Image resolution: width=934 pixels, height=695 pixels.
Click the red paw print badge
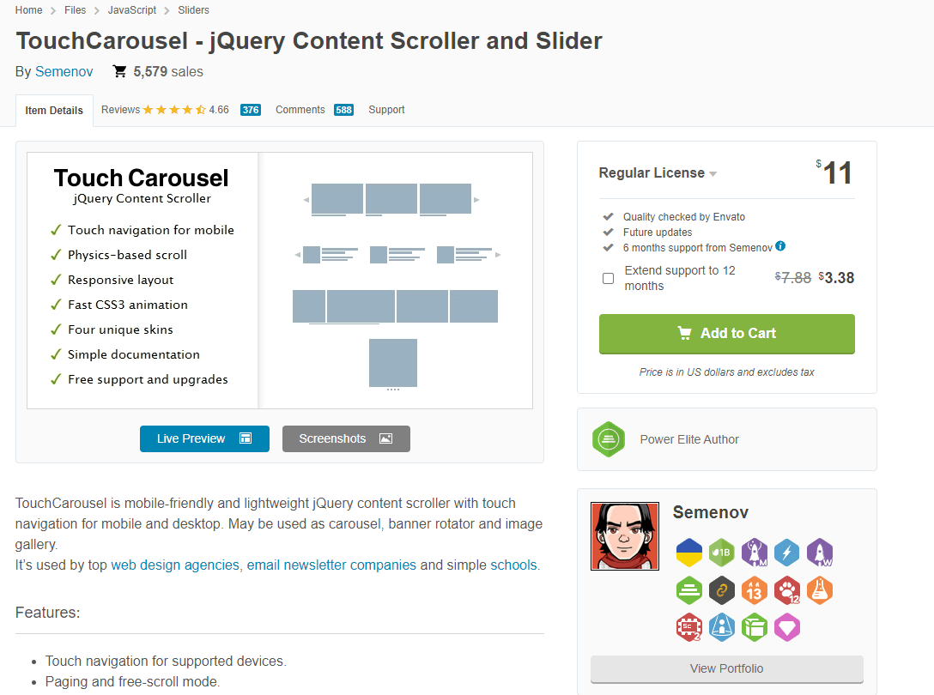click(x=786, y=590)
